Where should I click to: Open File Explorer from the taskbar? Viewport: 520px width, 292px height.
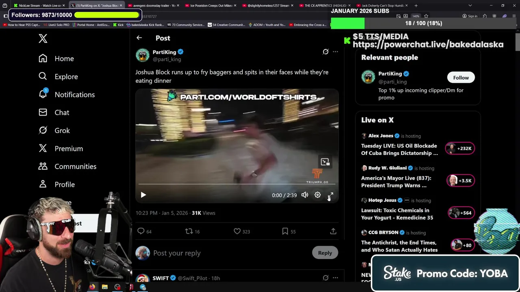(x=105, y=287)
